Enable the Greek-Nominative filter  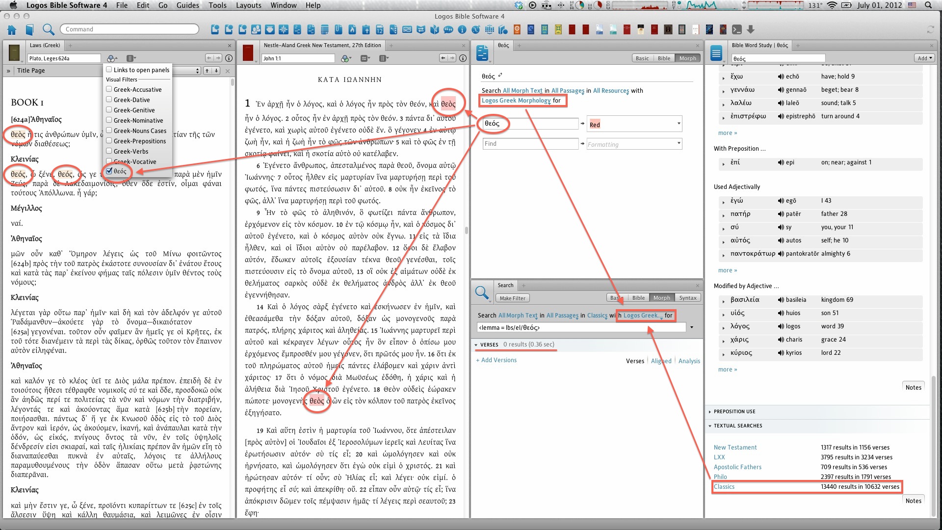(x=109, y=120)
